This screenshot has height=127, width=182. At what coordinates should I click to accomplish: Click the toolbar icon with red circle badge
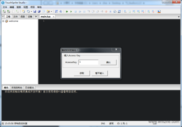(153, 11)
